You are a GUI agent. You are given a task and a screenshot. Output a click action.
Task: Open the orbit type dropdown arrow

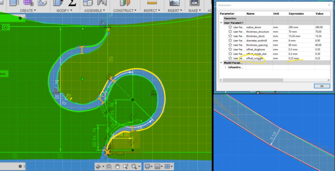pos(103,167)
